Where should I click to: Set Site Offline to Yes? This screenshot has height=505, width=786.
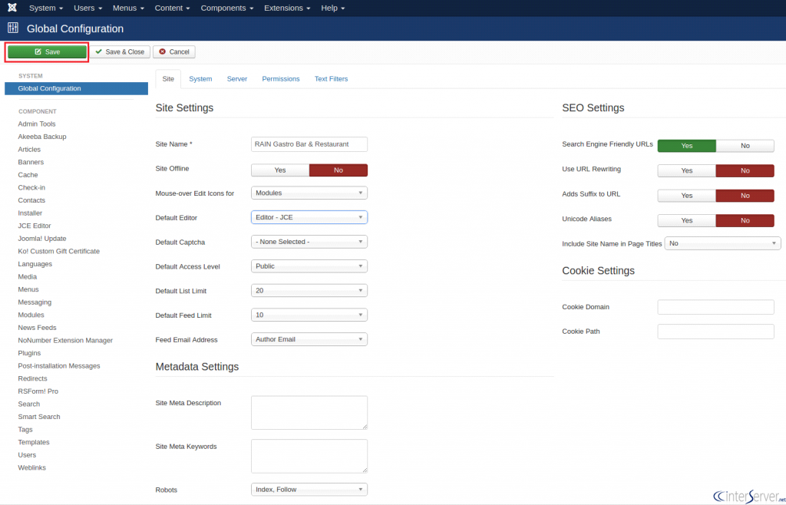point(280,170)
